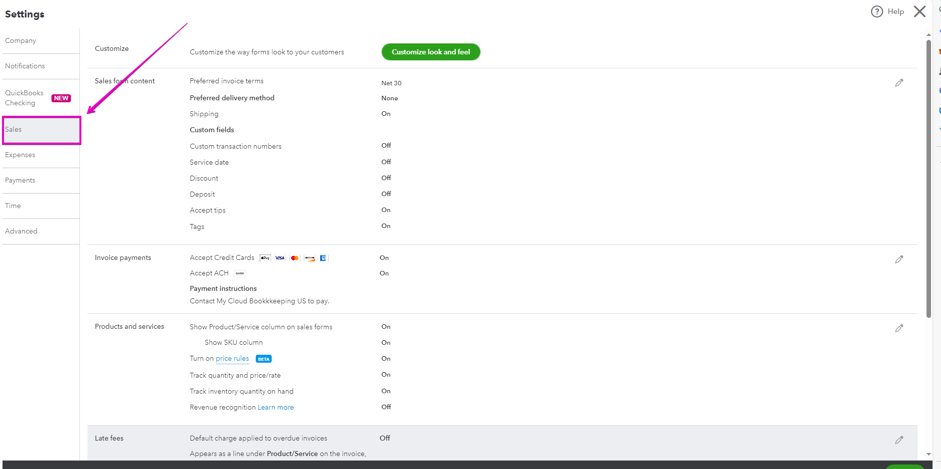Click the NEW badge beside QuickBooks Checking
This screenshot has height=469, width=941.
(x=61, y=98)
